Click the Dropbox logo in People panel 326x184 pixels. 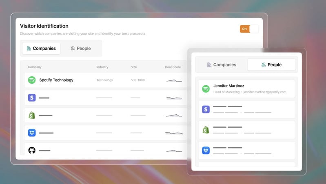[206, 150]
